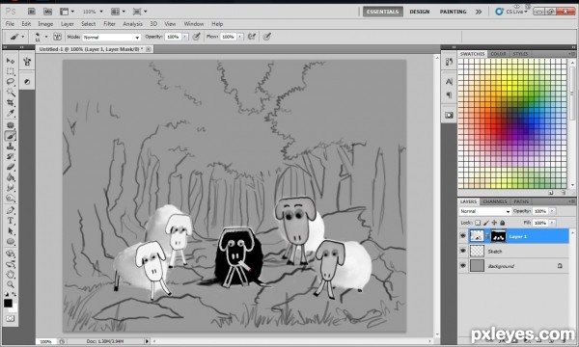Launch Bridge from the application bar
This screenshot has width=579, height=347.
32,12
